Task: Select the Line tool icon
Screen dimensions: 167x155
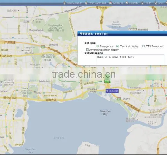Action: pos(156,3)
